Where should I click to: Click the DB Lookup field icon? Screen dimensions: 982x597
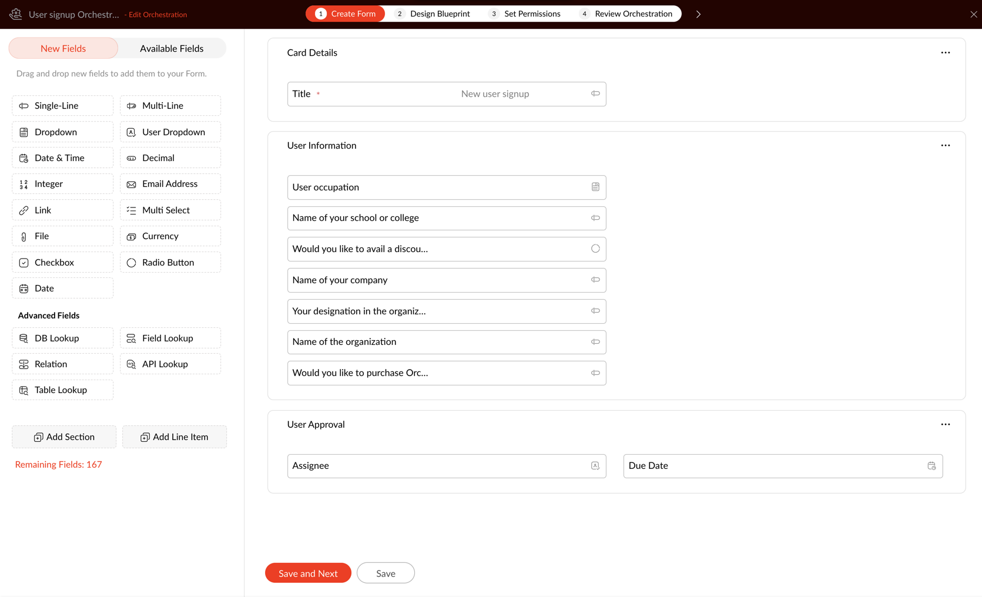click(x=24, y=338)
